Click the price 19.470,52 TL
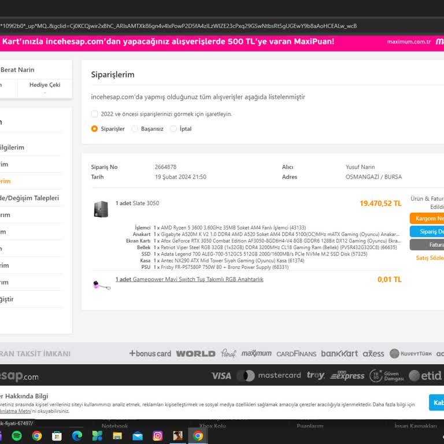The width and height of the screenshot is (444, 444). point(380,203)
